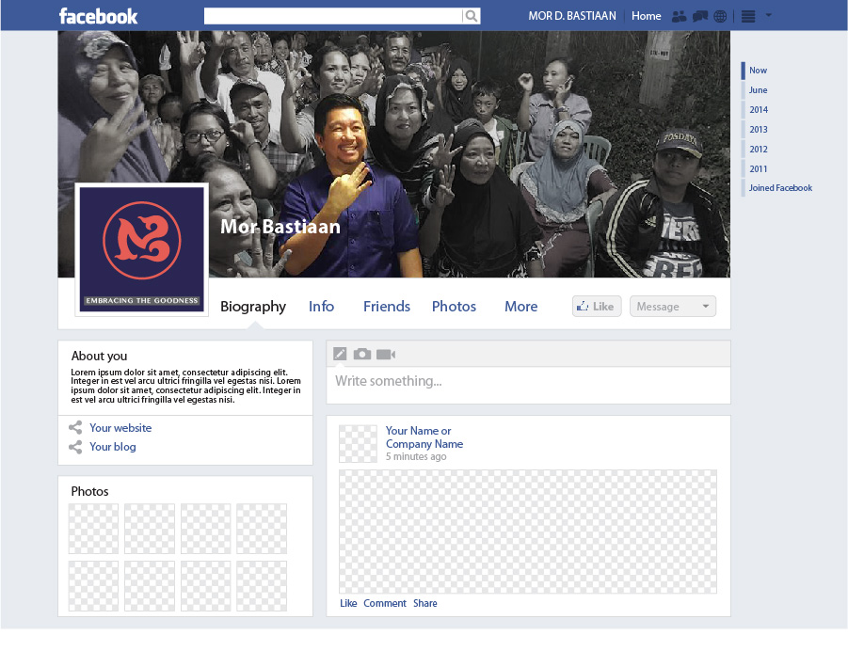Image resolution: width=848 pixels, height=651 pixels.
Task: Select the video camera icon
Action: (x=386, y=354)
